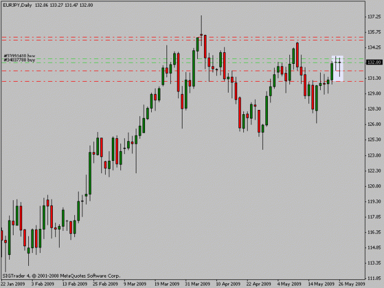Click the 10 Apr 2009 date label
Image resolution: width=384 pixels, height=288 pixels.
coord(228,284)
